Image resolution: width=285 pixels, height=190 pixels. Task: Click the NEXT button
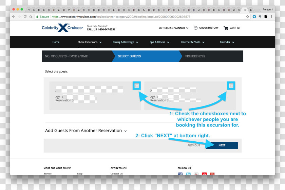[x=222, y=145]
